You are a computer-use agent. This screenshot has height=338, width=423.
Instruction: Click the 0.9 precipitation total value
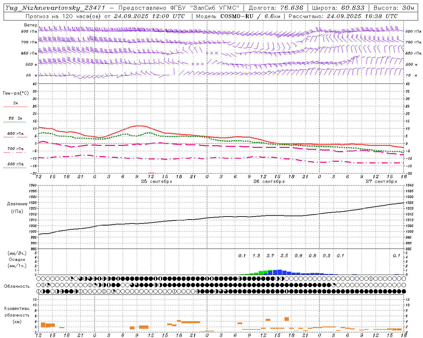298,256
